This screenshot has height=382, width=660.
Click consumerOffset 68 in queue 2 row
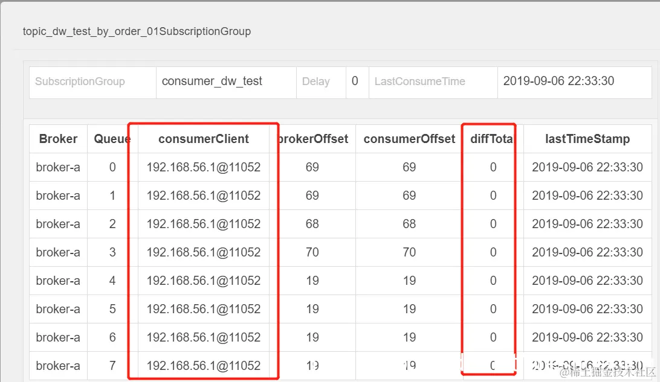pyautogui.click(x=409, y=224)
